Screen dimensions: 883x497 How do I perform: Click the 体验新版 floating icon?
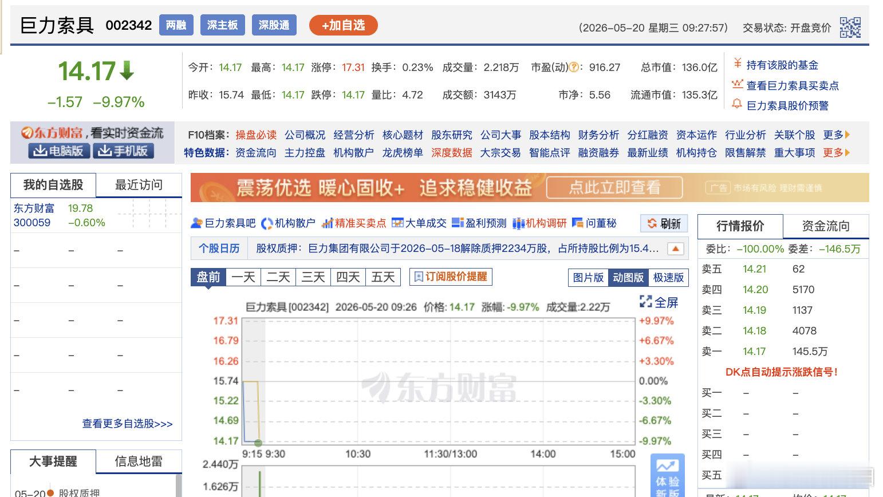click(667, 476)
